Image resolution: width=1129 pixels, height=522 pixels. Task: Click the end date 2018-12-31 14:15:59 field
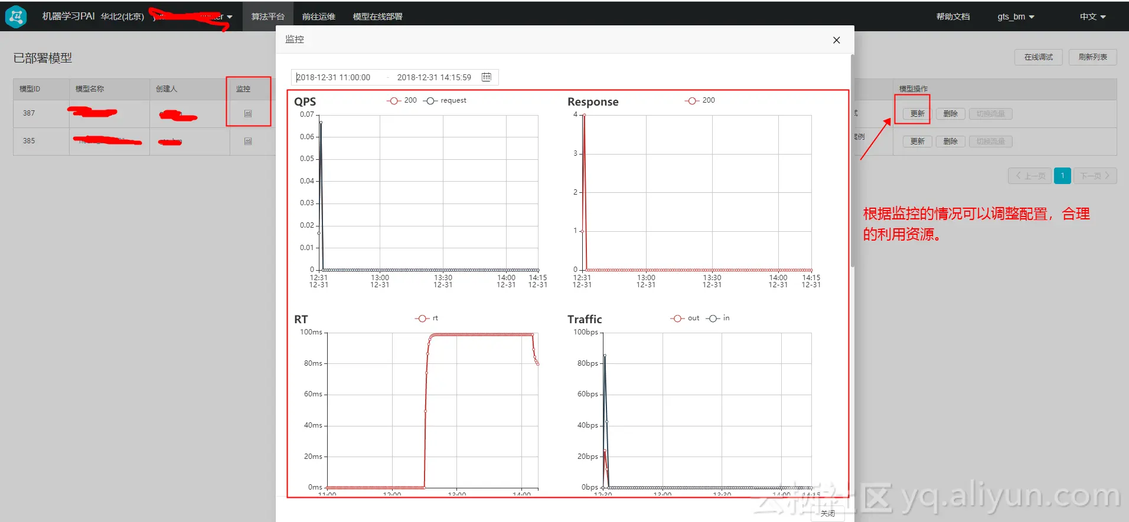[x=434, y=77]
